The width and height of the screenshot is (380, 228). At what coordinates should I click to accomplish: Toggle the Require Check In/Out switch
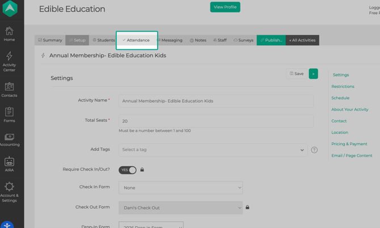click(128, 170)
